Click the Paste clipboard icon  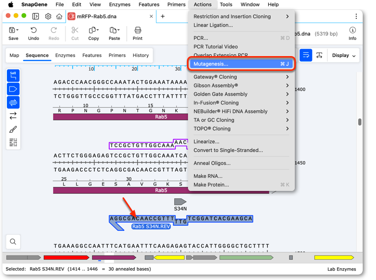tap(113, 30)
